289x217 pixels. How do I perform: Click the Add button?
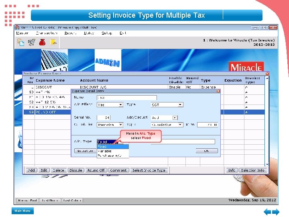point(31,170)
